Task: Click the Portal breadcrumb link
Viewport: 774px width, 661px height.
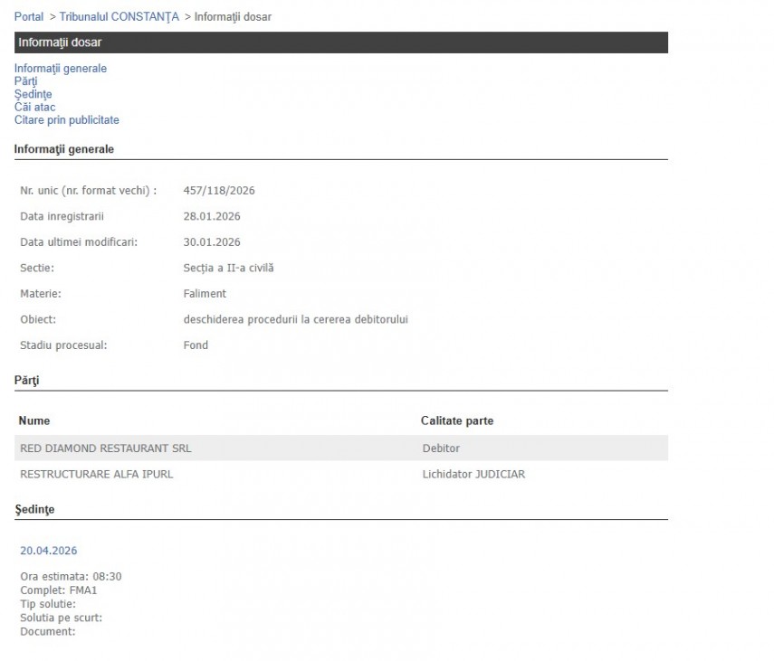Action: pos(29,17)
